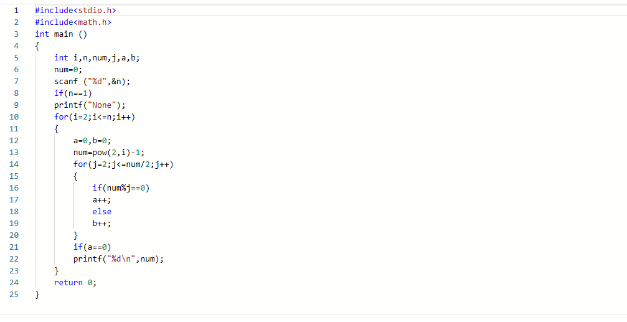The width and height of the screenshot is (627, 322).
Task: Click the num=pow(2,i)-1; statement
Action: tap(108, 153)
